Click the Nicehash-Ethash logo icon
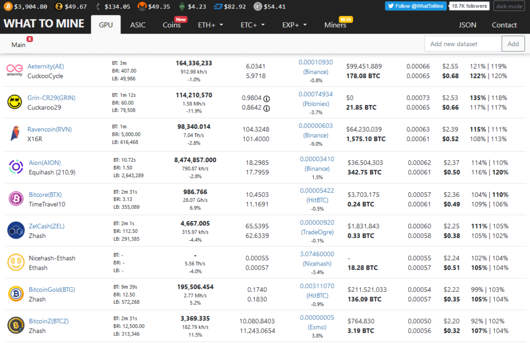530x343 pixels. coord(16,262)
